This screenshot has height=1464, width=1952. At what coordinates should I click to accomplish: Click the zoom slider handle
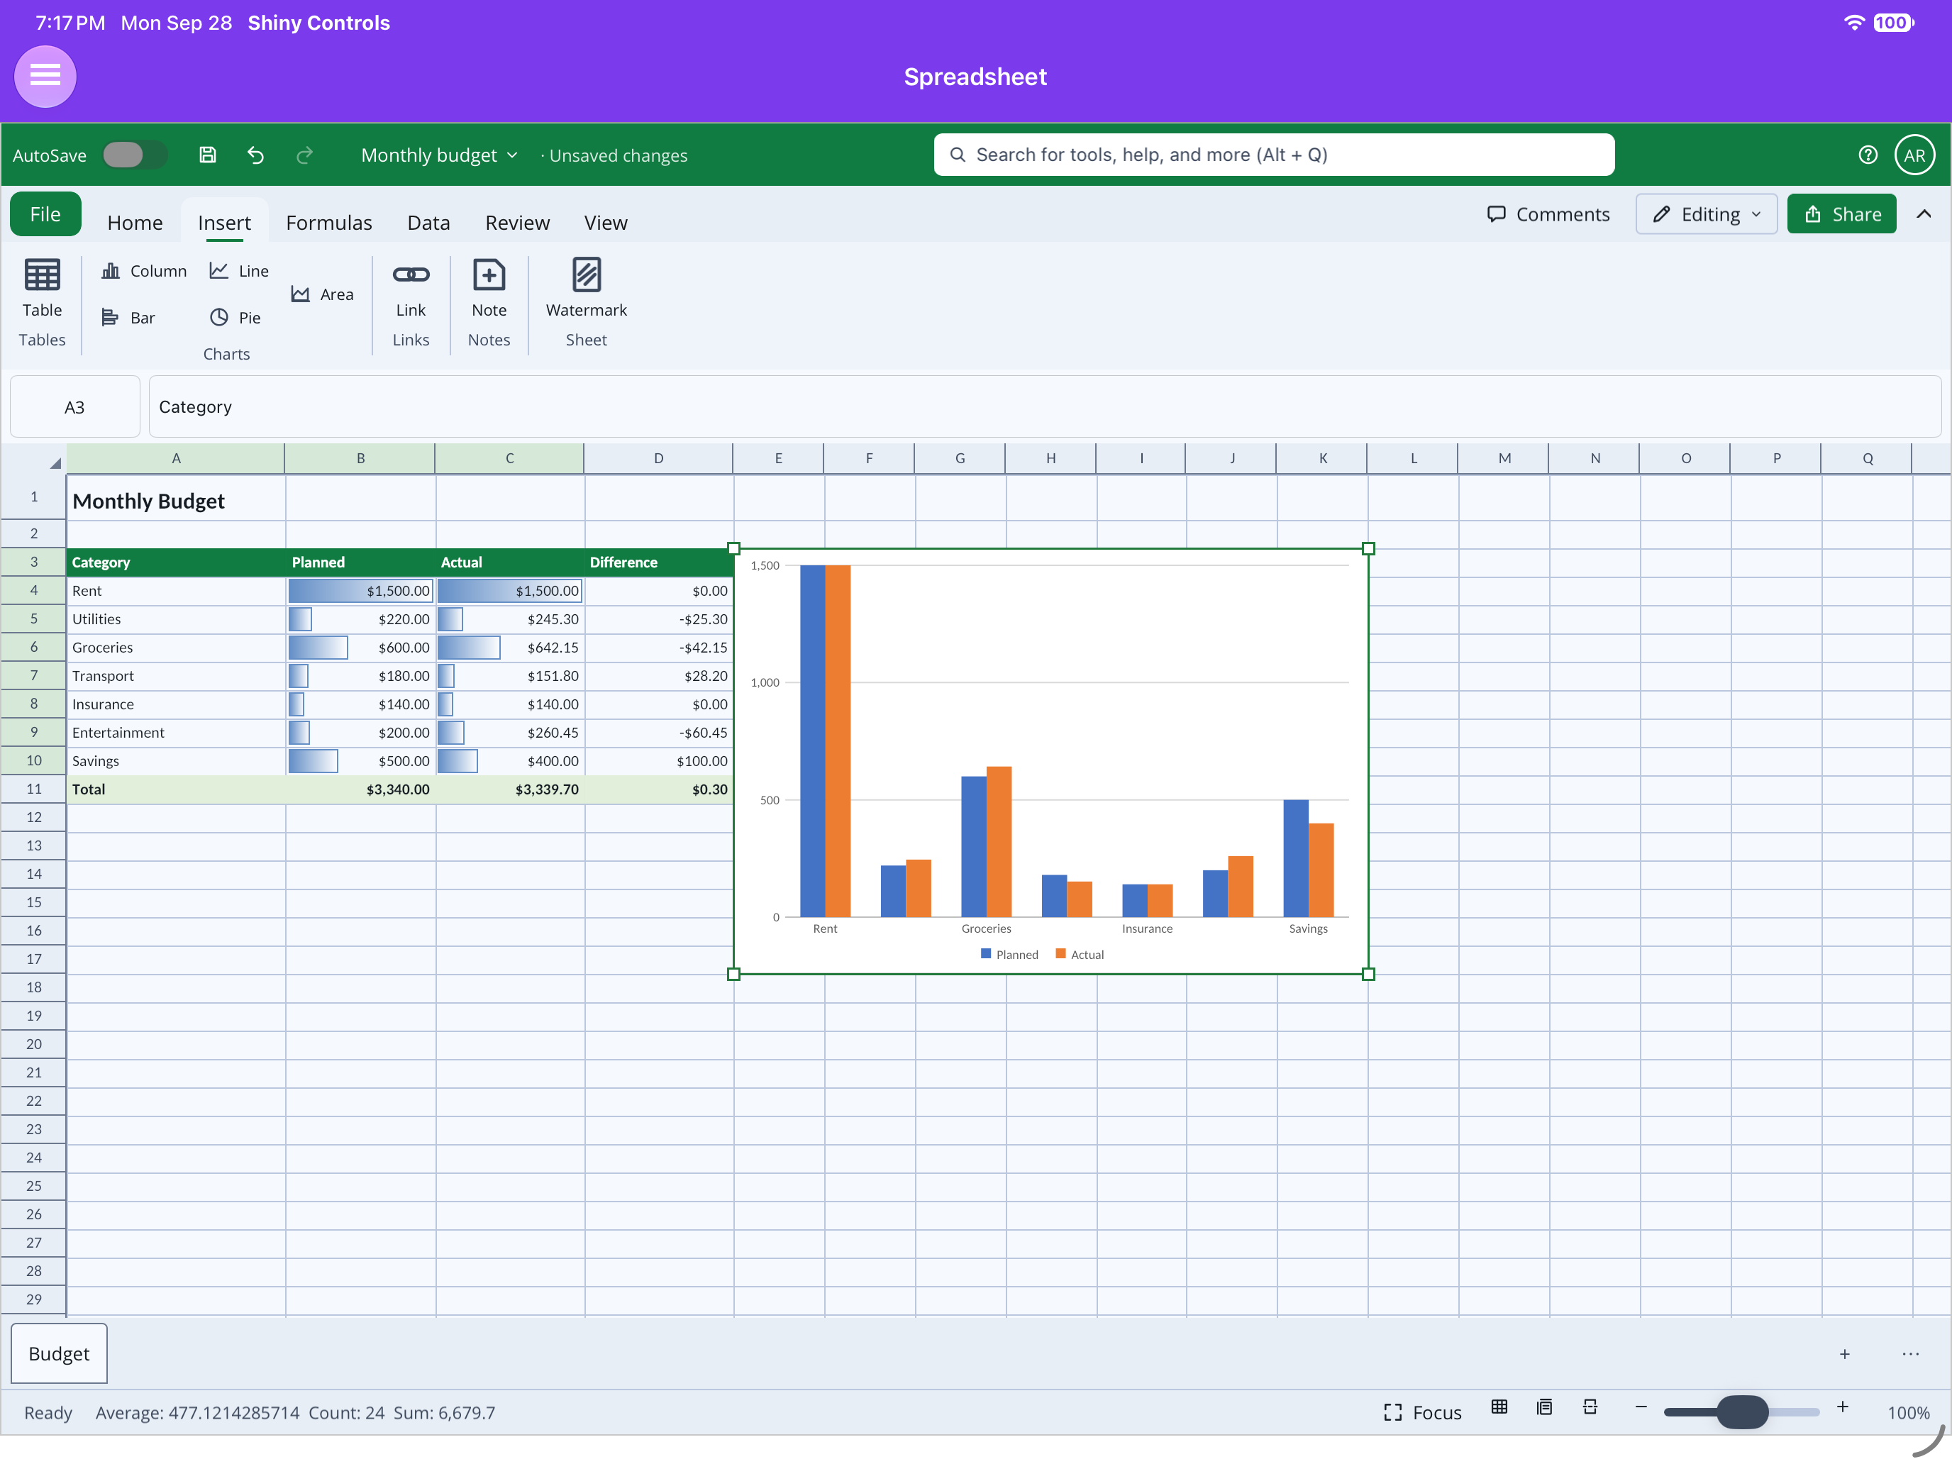(1742, 1412)
